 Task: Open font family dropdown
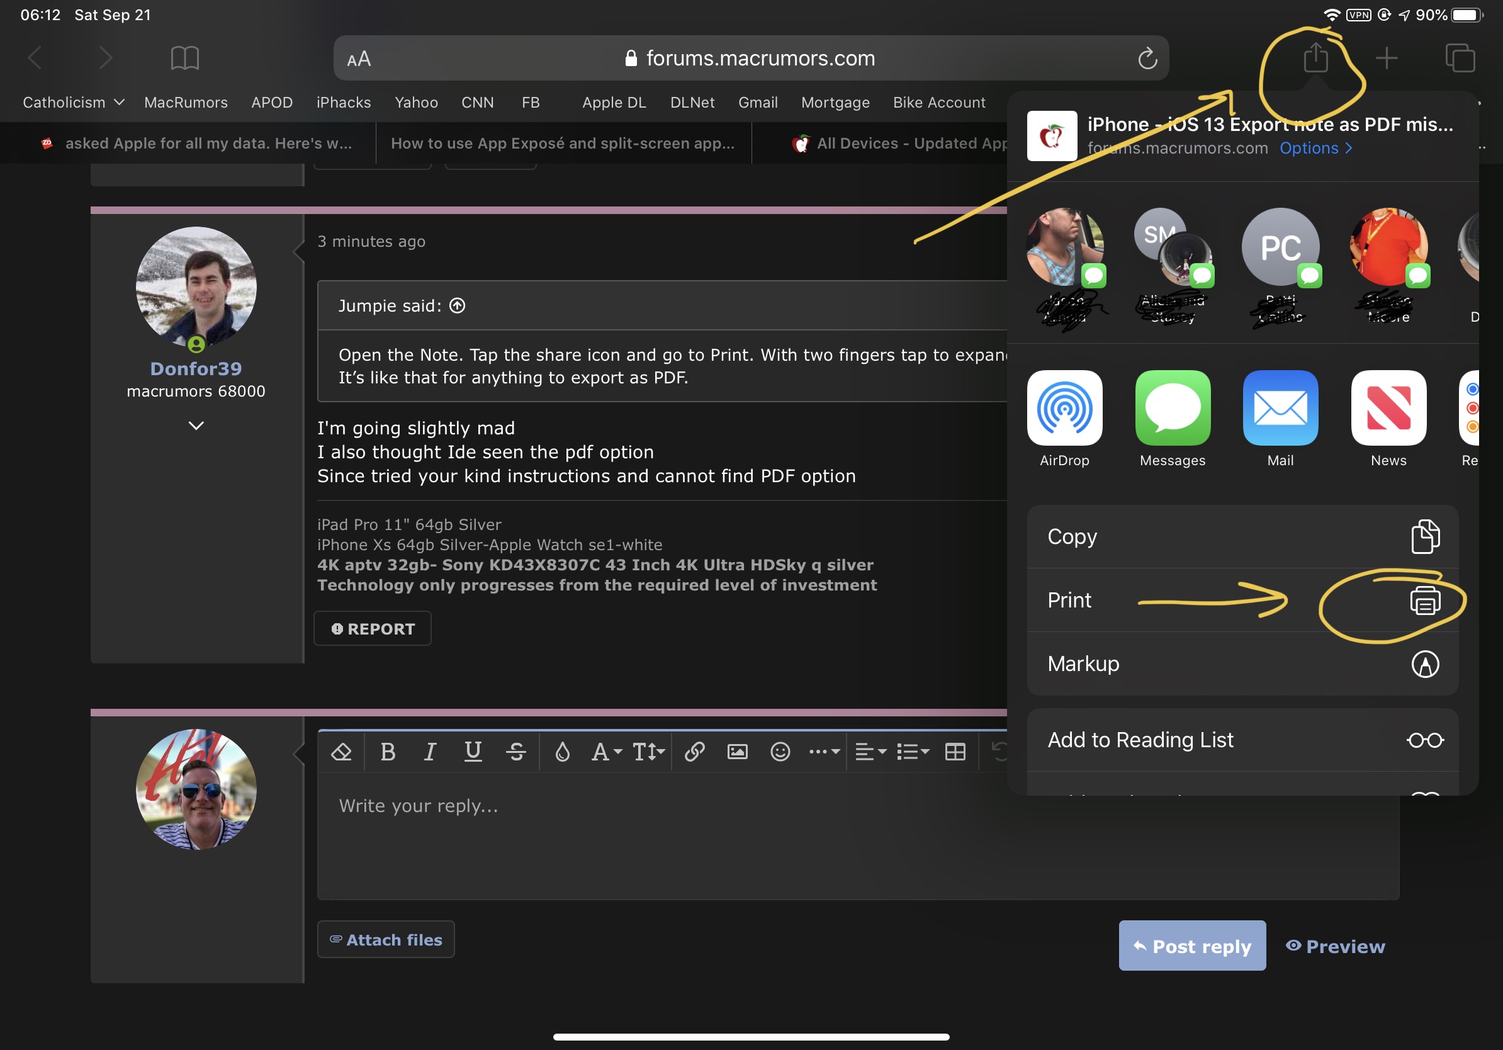606,752
